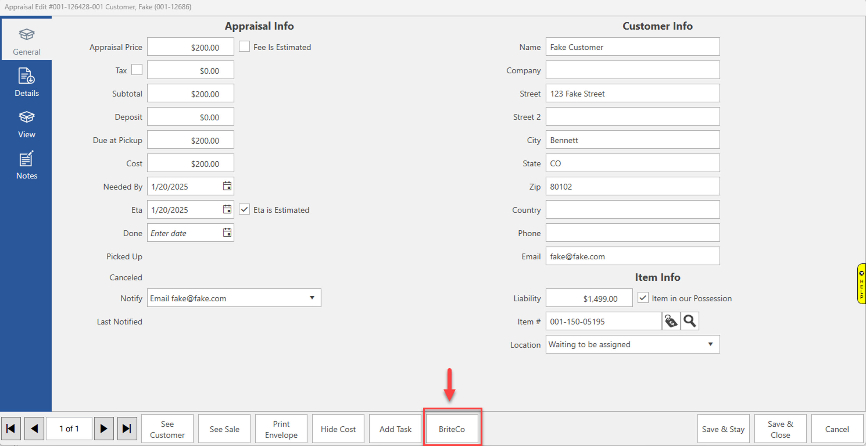Switch to the Details tab
The image size is (866, 446).
(x=26, y=82)
